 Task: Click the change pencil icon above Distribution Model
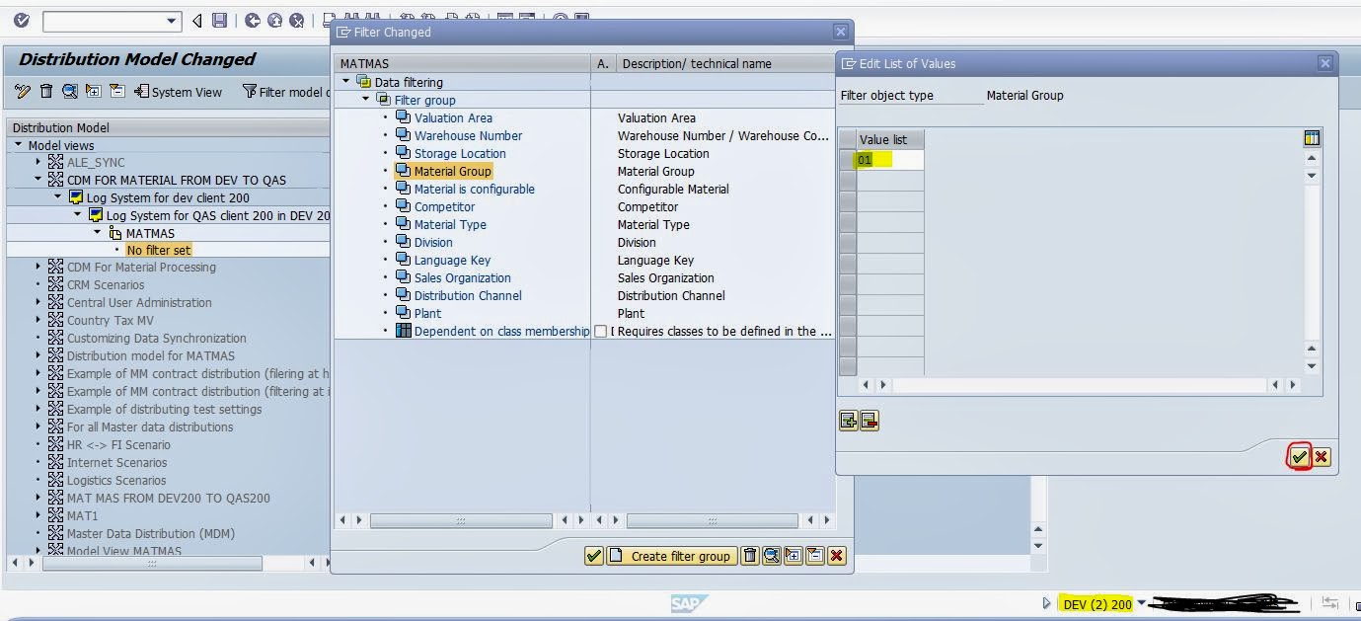(x=23, y=92)
